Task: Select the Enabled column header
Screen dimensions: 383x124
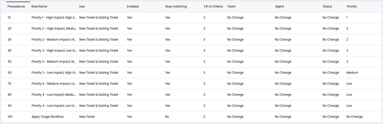Action: (133, 7)
